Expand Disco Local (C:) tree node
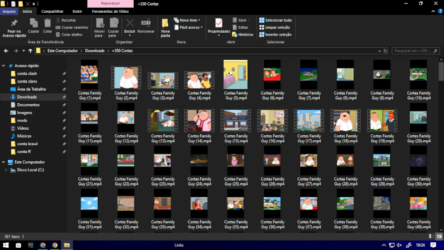 click(6, 170)
